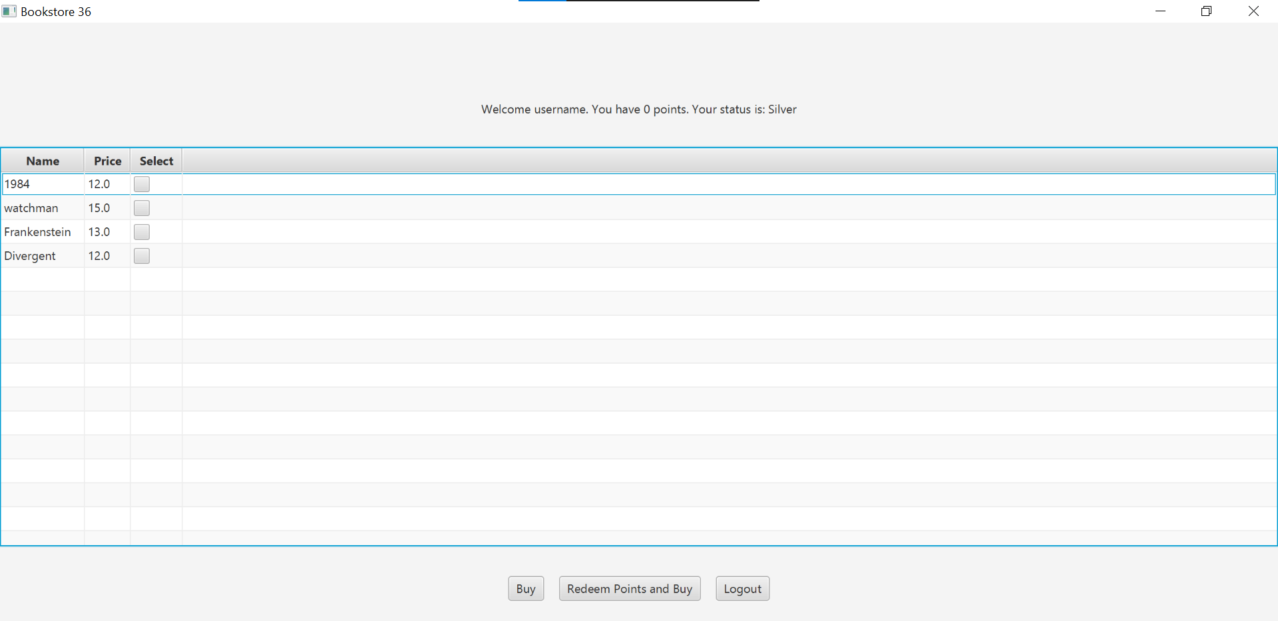Close the Bookstore 36 window
The width and height of the screenshot is (1278, 621).
[1253, 11]
